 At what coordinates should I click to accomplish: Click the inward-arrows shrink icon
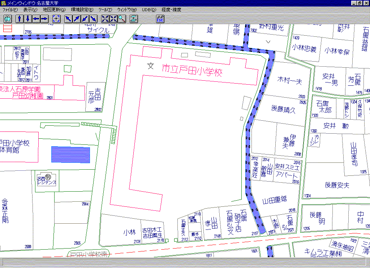tap(113, 19)
